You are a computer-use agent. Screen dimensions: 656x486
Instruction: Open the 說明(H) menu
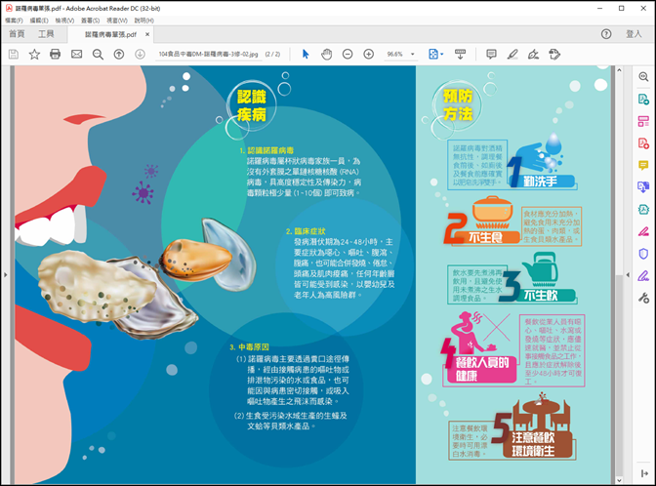click(143, 20)
